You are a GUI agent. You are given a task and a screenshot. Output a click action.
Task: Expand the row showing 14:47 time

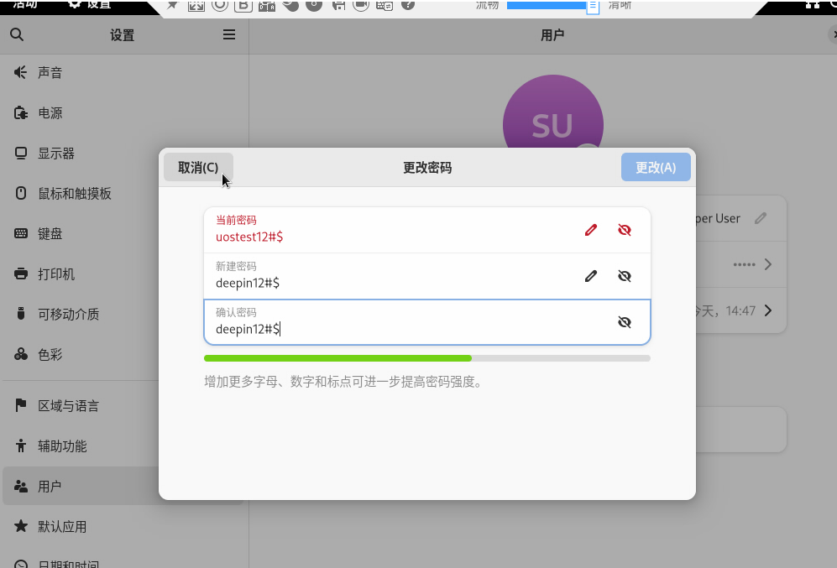tap(767, 310)
